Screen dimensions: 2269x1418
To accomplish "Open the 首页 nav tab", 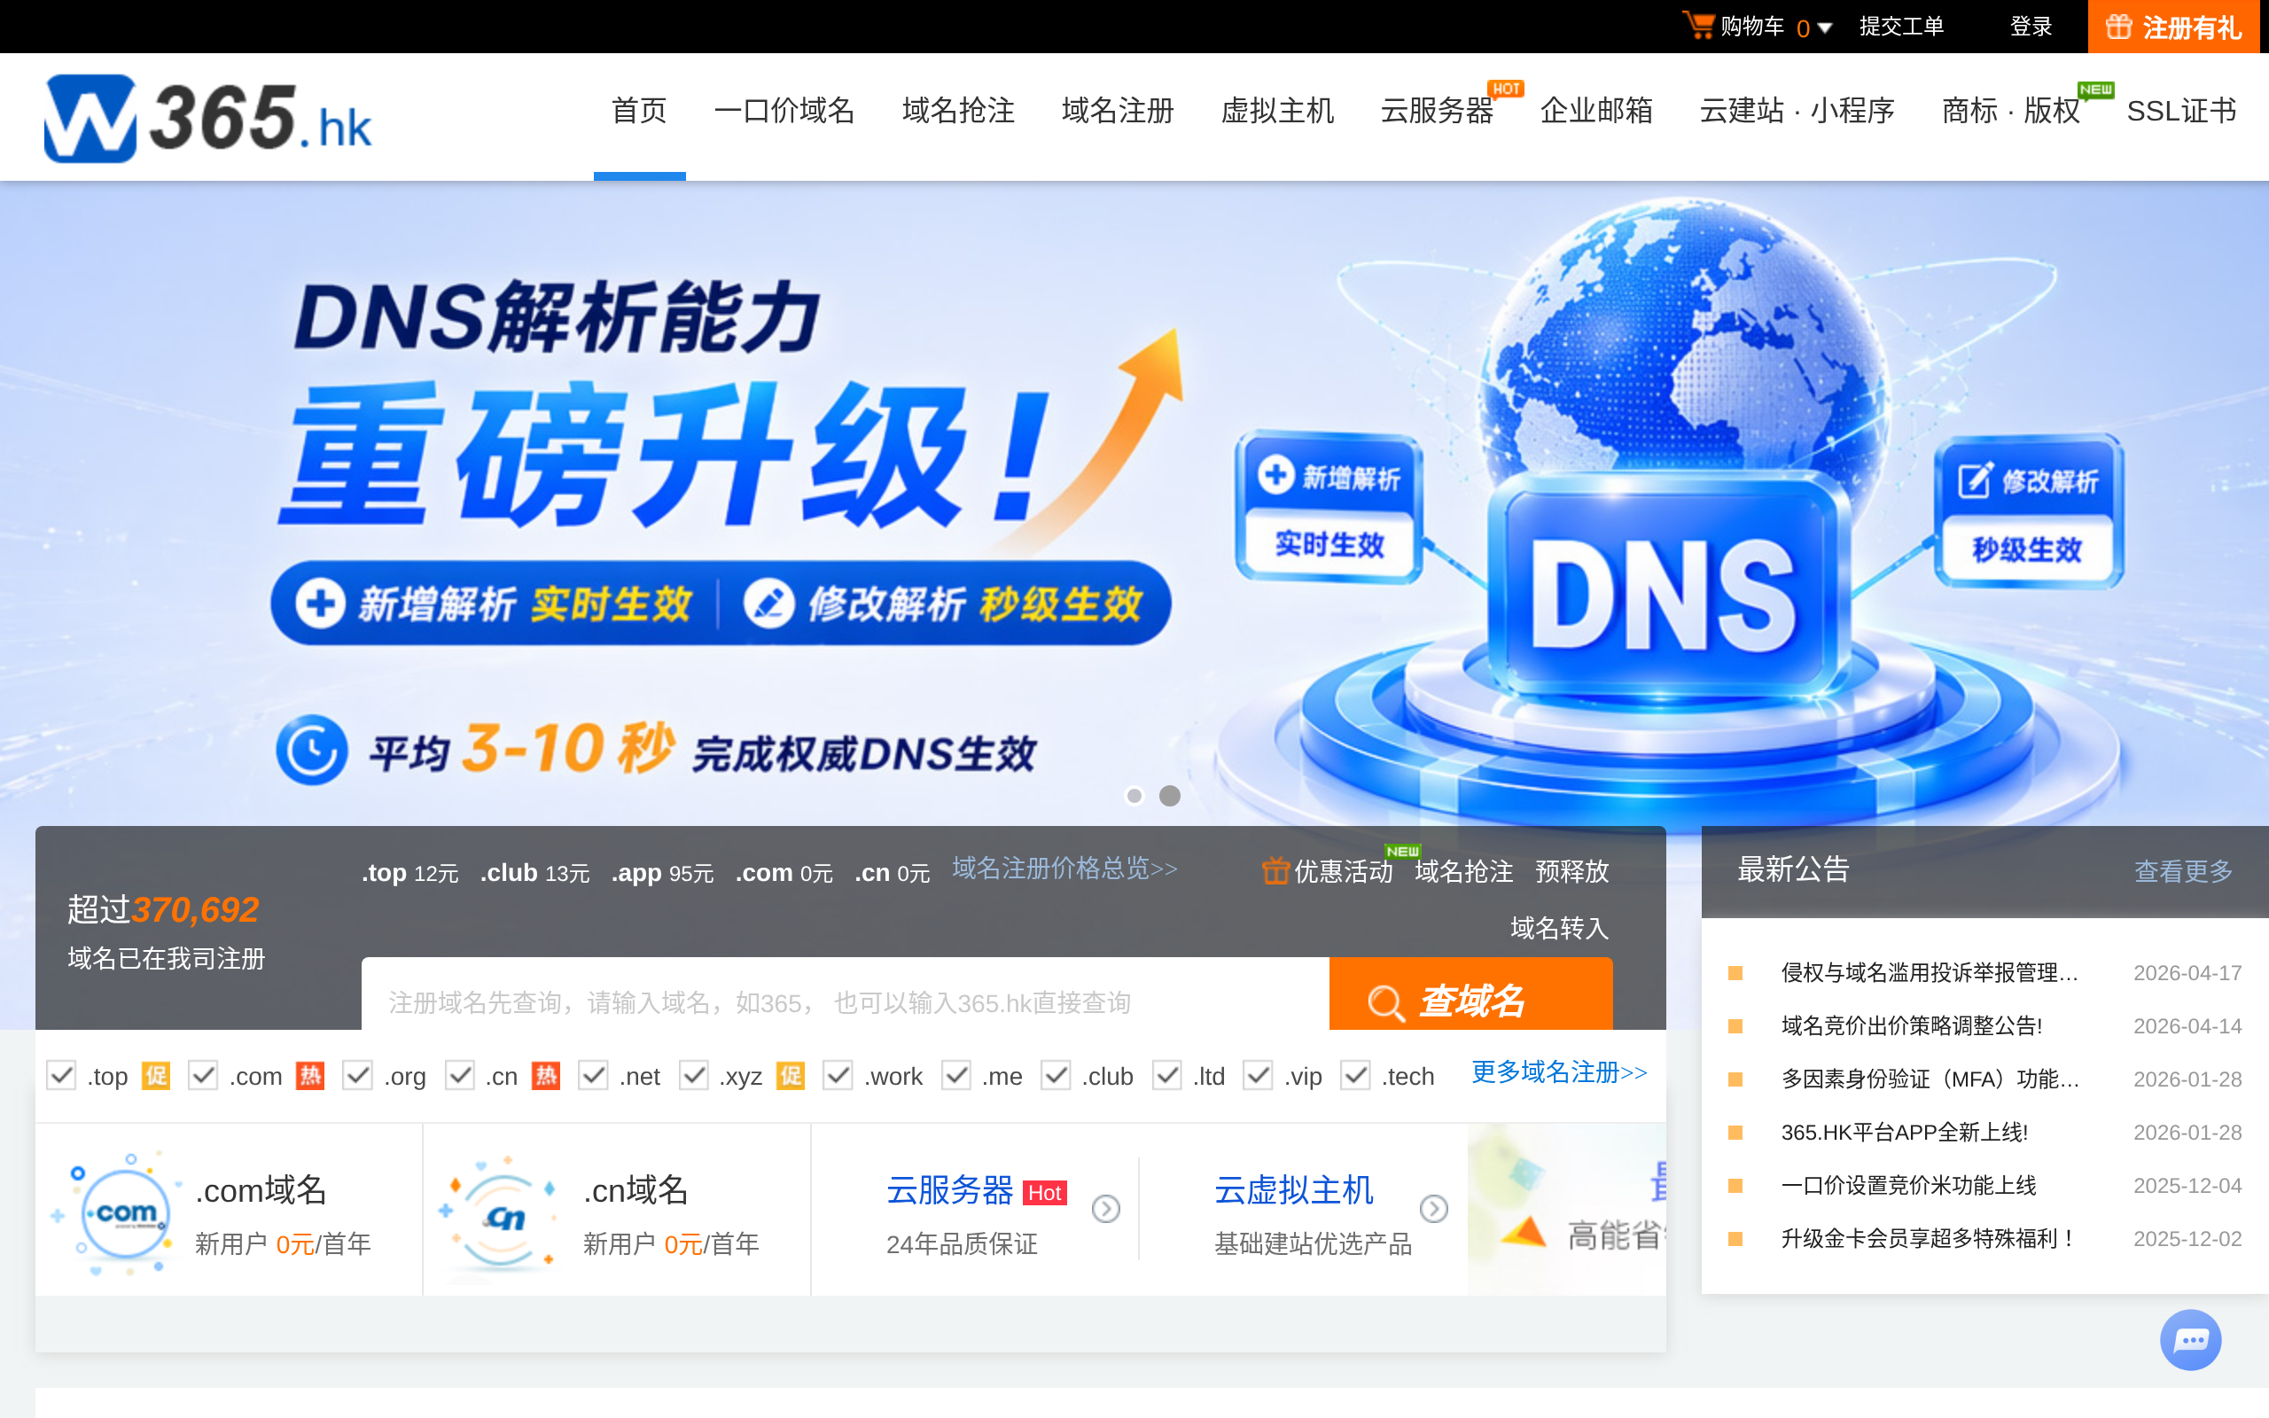I will [639, 111].
